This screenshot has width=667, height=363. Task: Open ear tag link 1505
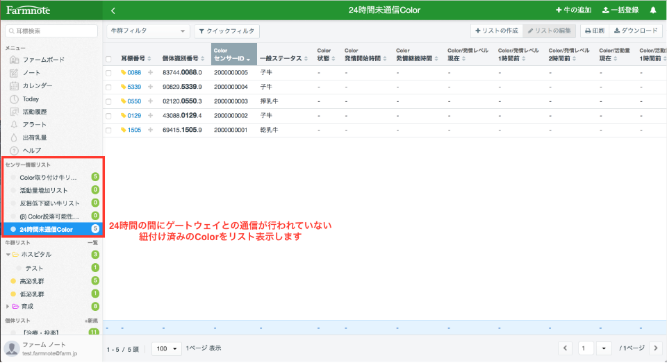click(x=134, y=130)
